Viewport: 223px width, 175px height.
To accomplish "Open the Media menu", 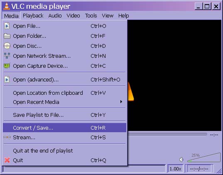I will (x=11, y=16).
